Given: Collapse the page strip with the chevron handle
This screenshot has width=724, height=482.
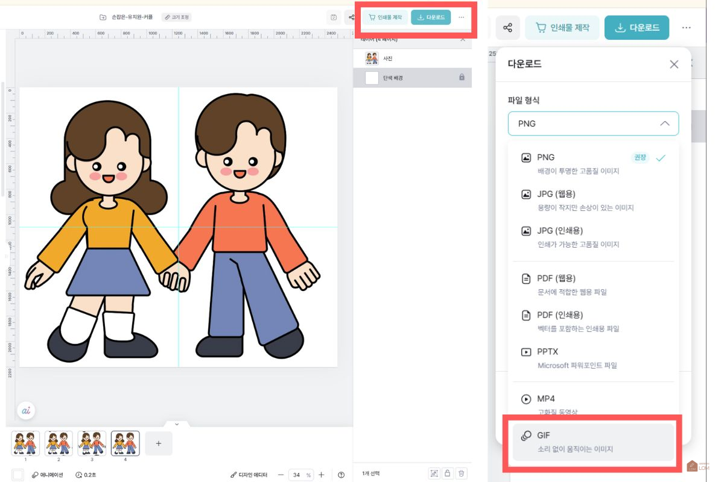Looking at the screenshot, I should (176, 424).
